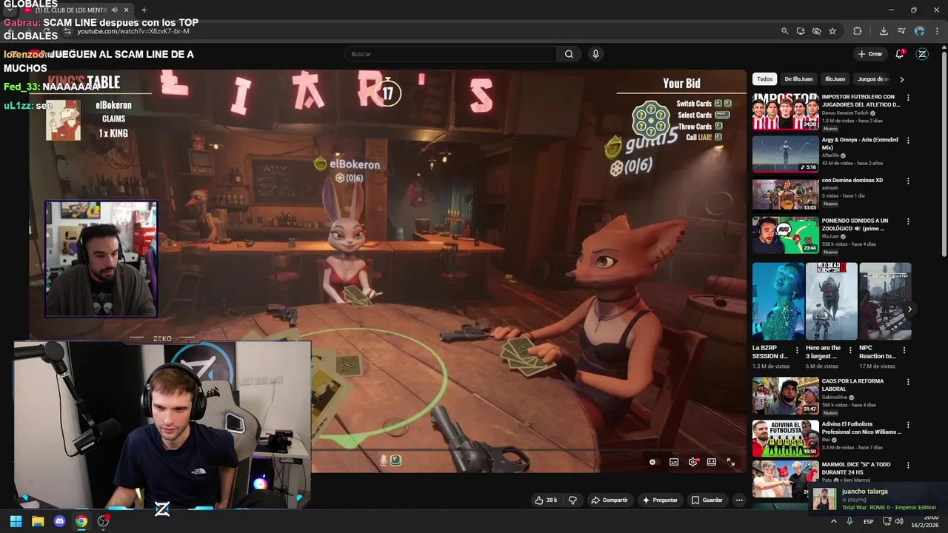Open the IMPOSTOR FUTBOLERO video thumbnail
Image resolution: width=948 pixels, height=533 pixels.
click(786, 112)
